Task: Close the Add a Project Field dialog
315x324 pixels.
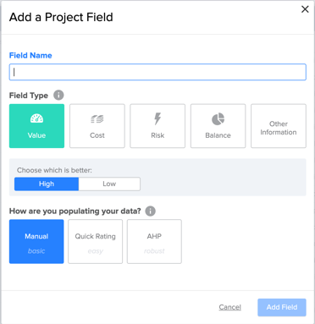Action: (305, 9)
